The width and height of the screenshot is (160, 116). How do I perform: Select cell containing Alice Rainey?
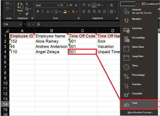tap(52, 41)
